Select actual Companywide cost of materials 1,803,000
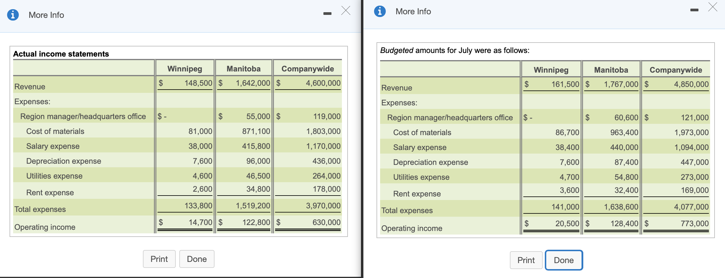Image resolution: width=725 pixels, height=278 pixels. pos(323,131)
